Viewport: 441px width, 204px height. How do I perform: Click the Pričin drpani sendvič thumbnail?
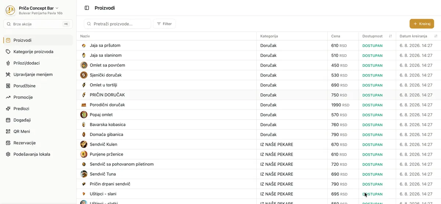(x=84, y=184)
